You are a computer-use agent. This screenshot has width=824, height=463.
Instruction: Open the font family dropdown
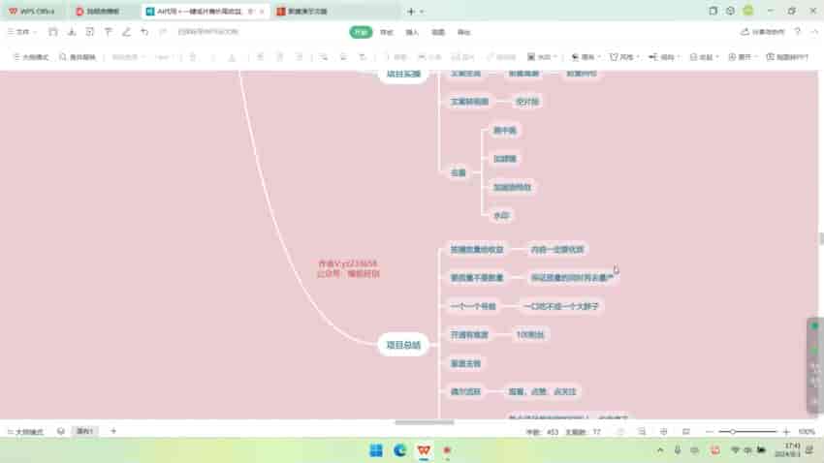128,57
